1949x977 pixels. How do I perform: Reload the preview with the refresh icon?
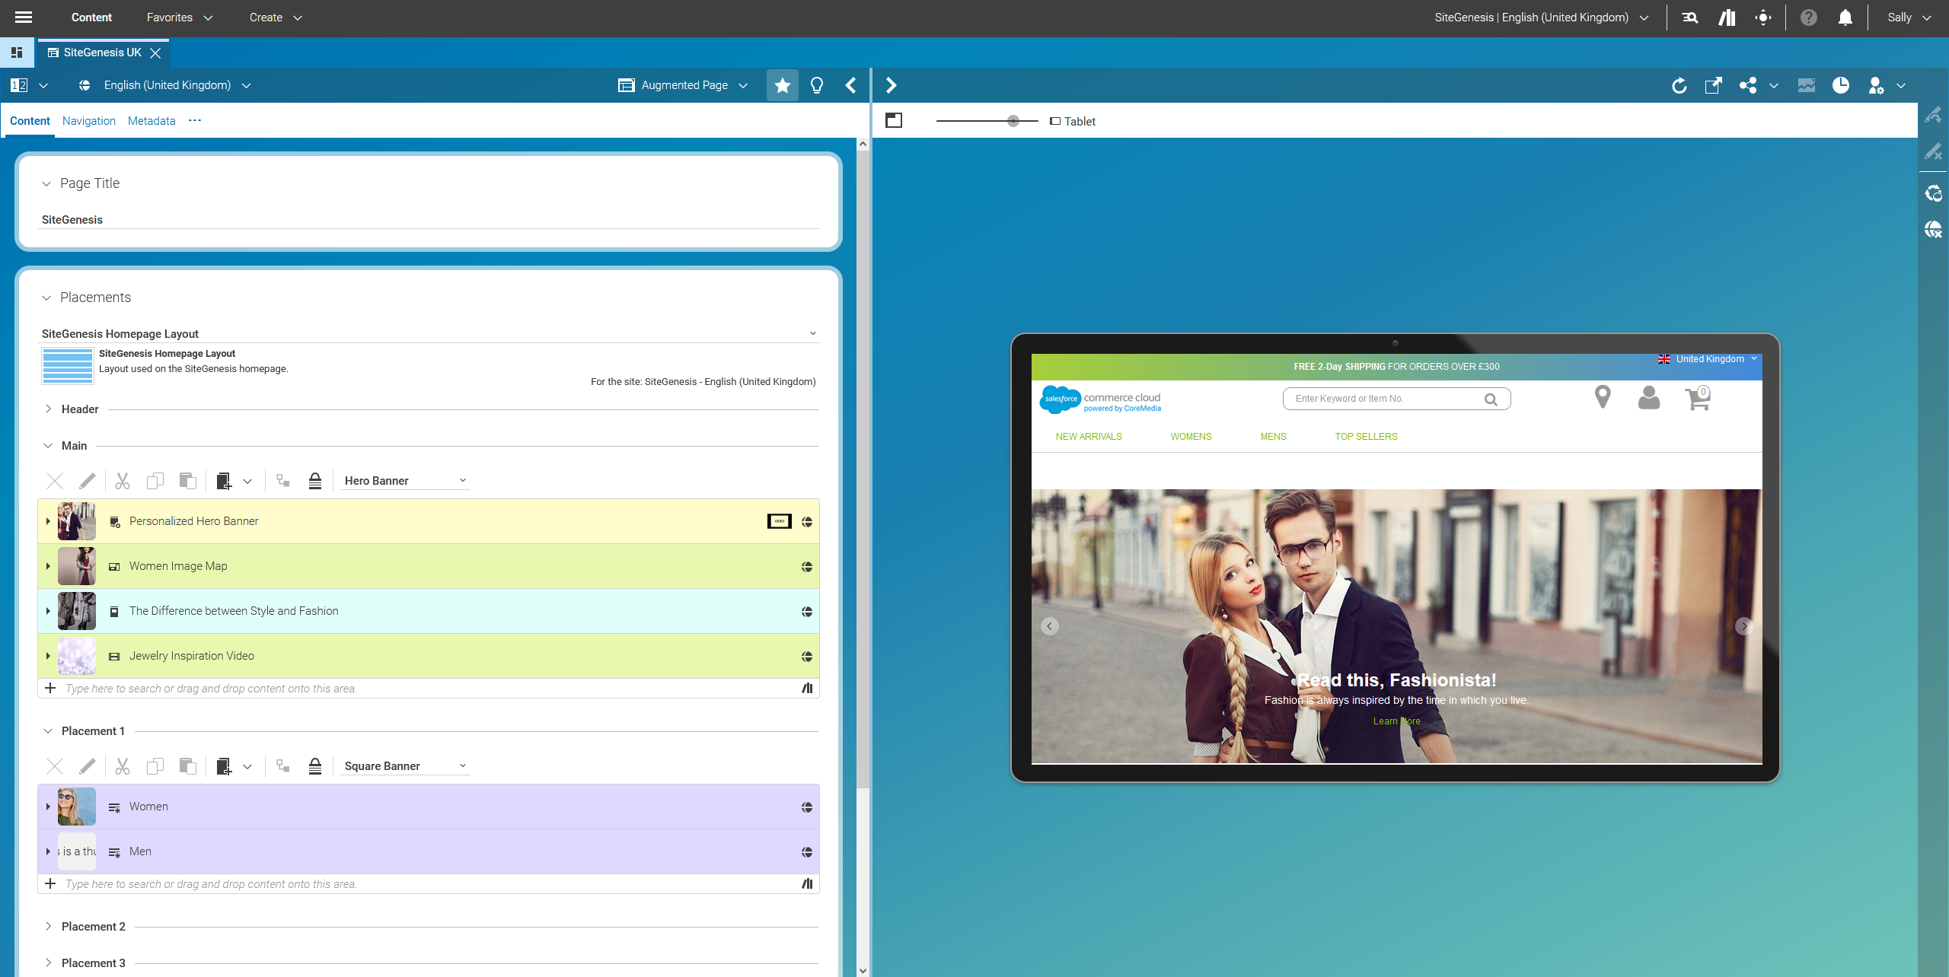coord(1679,85)
